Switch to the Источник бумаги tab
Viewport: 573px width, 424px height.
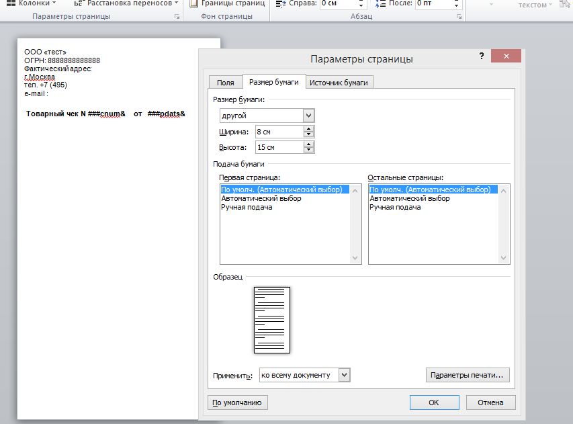(339, 82)
